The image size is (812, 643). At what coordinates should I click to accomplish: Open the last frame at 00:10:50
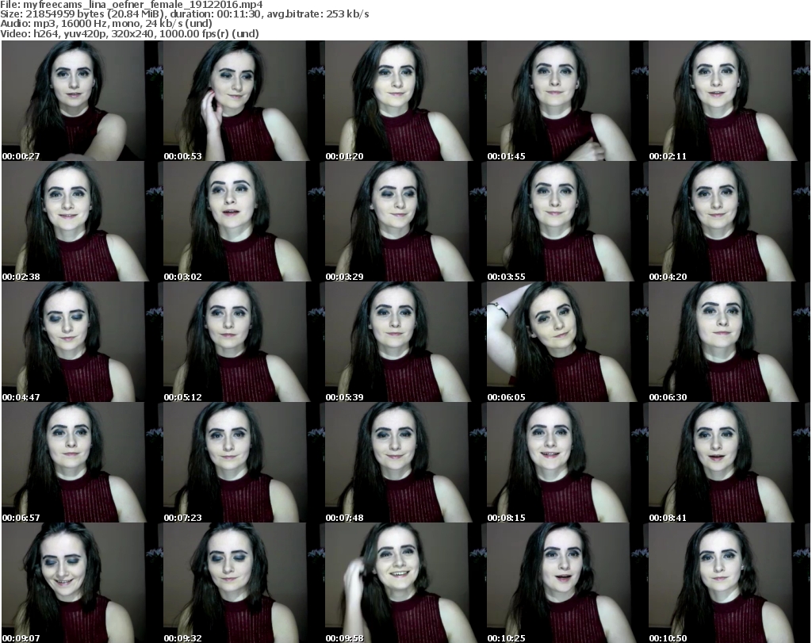coord(728,583)
